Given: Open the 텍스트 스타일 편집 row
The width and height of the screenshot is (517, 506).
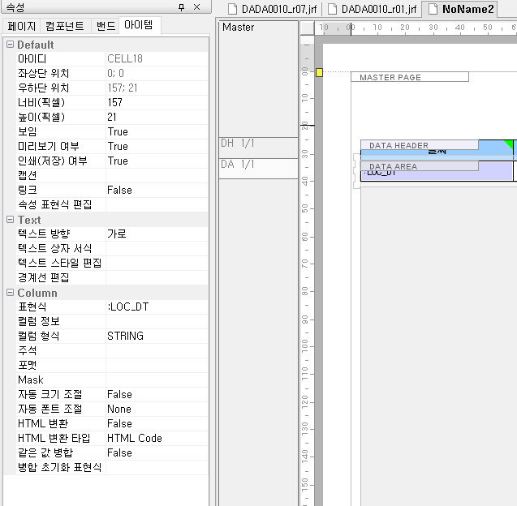Looking at the screenshot, I should (x=112, y=263).
